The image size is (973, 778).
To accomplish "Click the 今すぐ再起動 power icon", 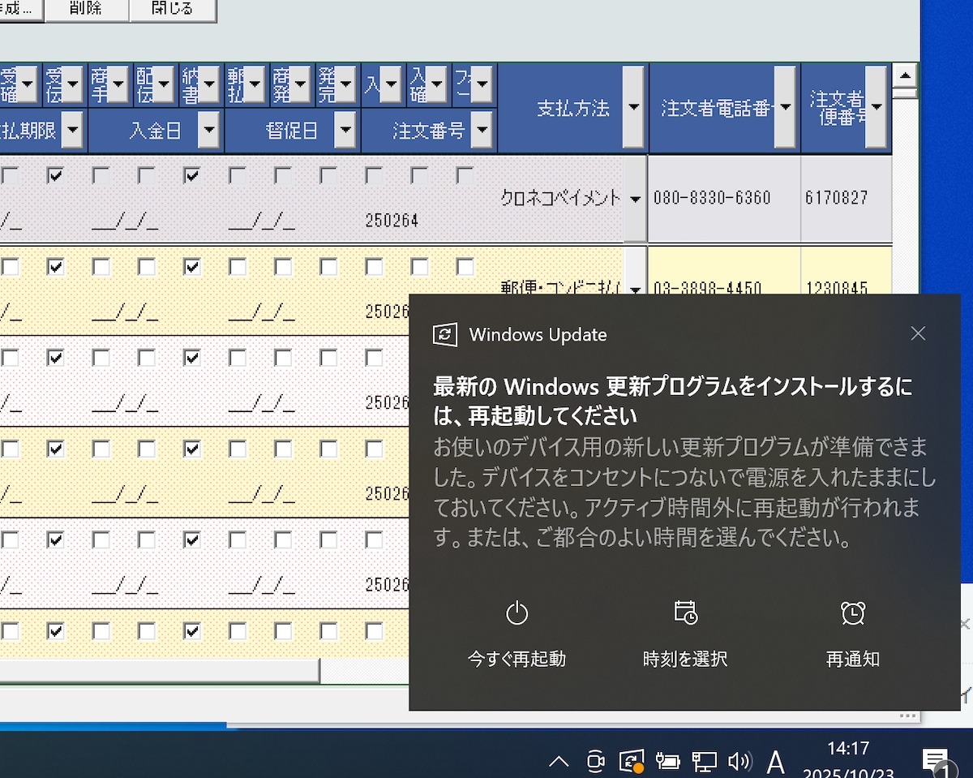I will coord(517,613).
